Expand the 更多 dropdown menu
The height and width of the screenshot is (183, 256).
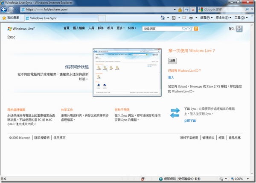[120, 28]
